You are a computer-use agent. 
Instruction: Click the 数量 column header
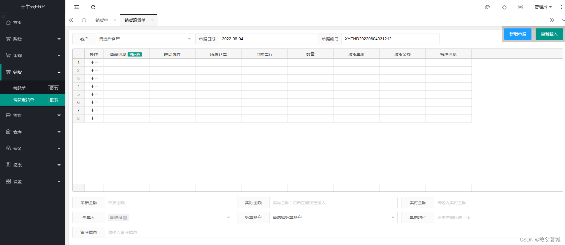click(311, 54)
